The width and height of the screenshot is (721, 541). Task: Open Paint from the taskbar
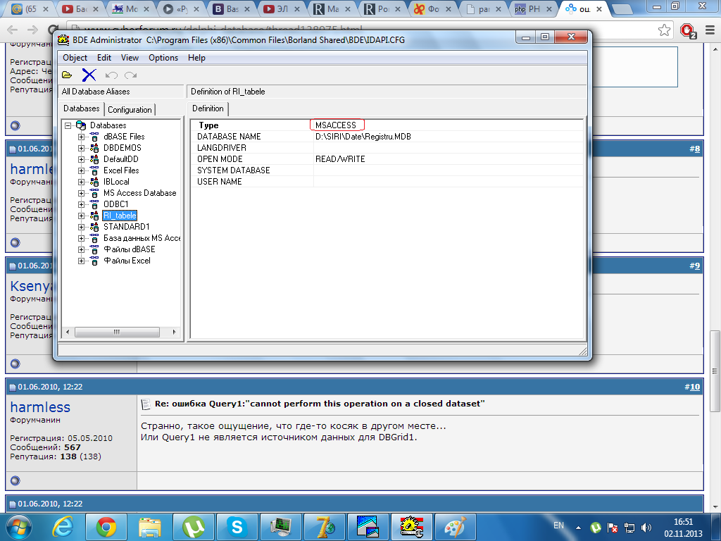pyautogui.click(x=455, y=527)
